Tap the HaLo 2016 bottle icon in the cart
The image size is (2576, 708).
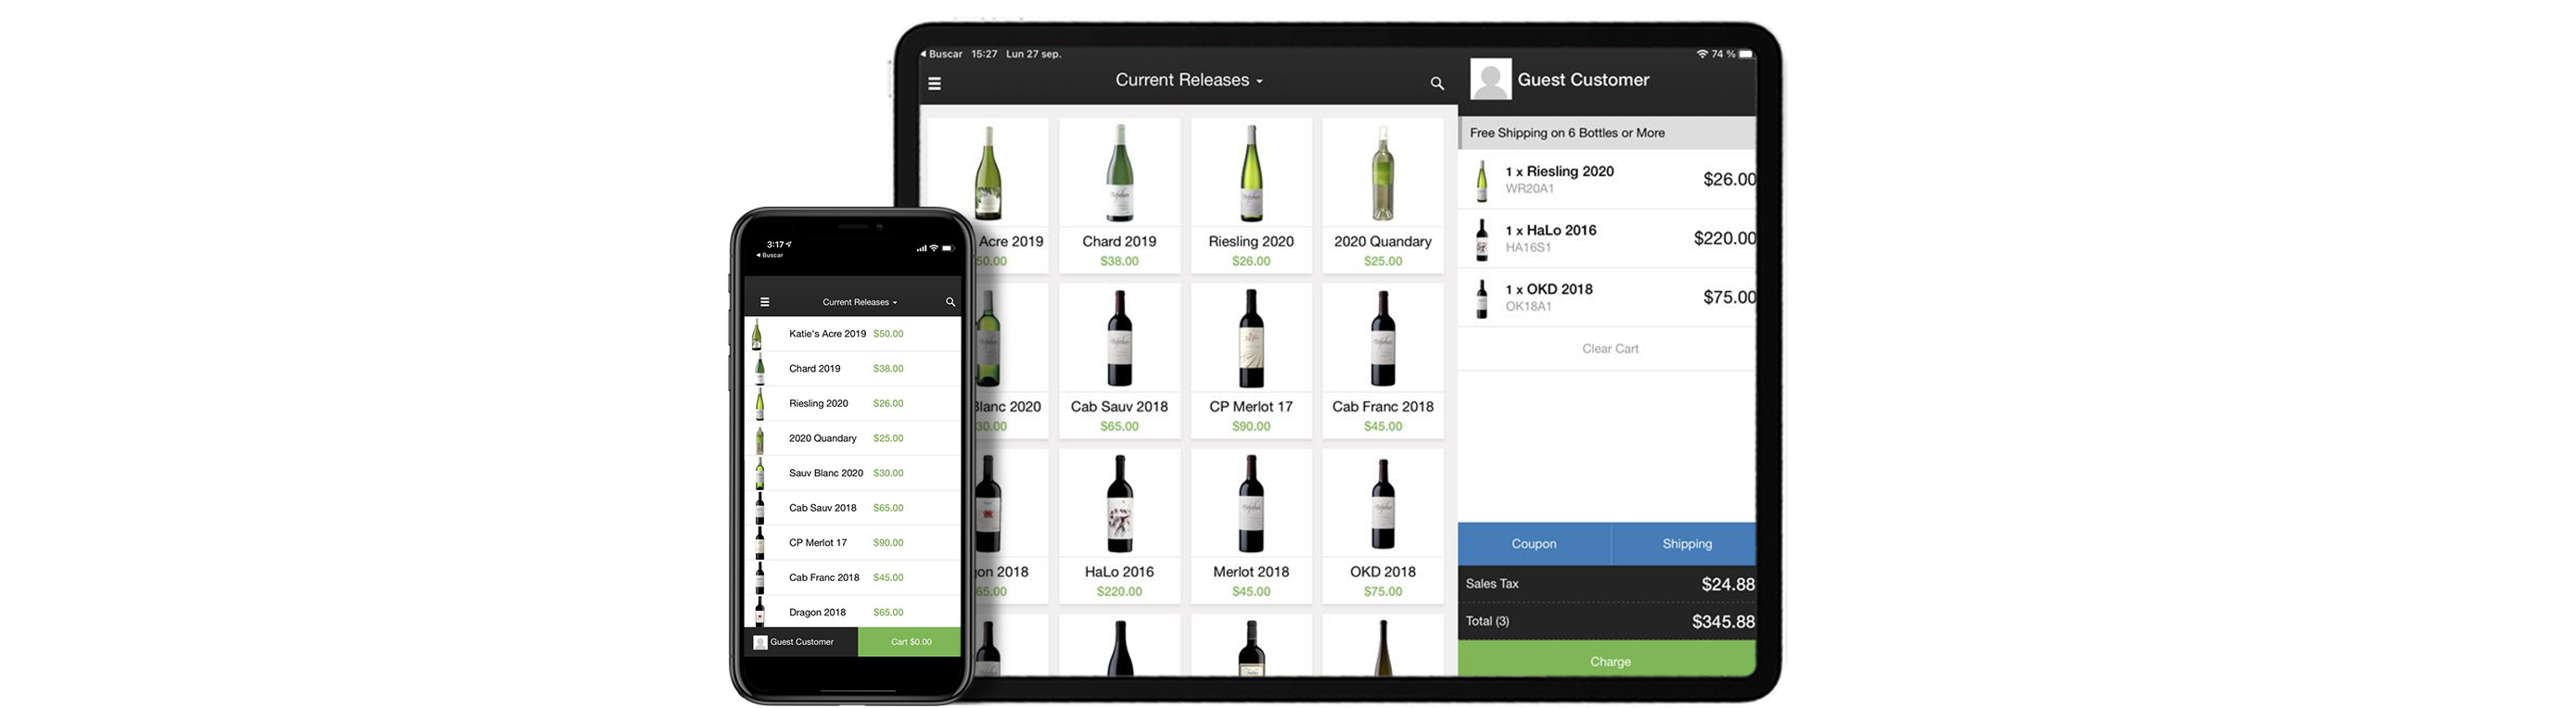pos(1482,239)
